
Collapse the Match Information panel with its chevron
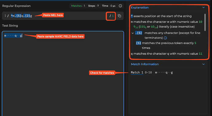click(x=203, y=64)
